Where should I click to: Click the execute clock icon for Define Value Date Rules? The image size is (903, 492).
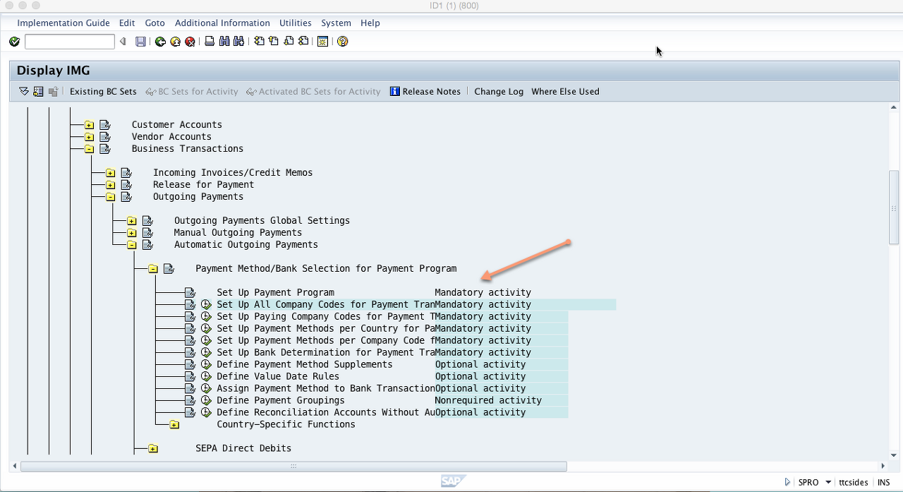[x=206, y=376]
